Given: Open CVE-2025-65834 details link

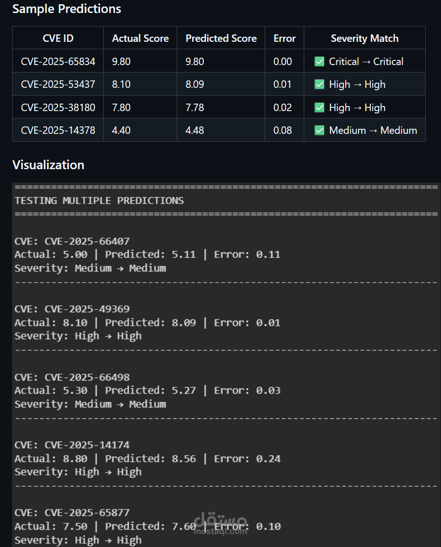Looking at the screenshot, I should tap(57, 61).
